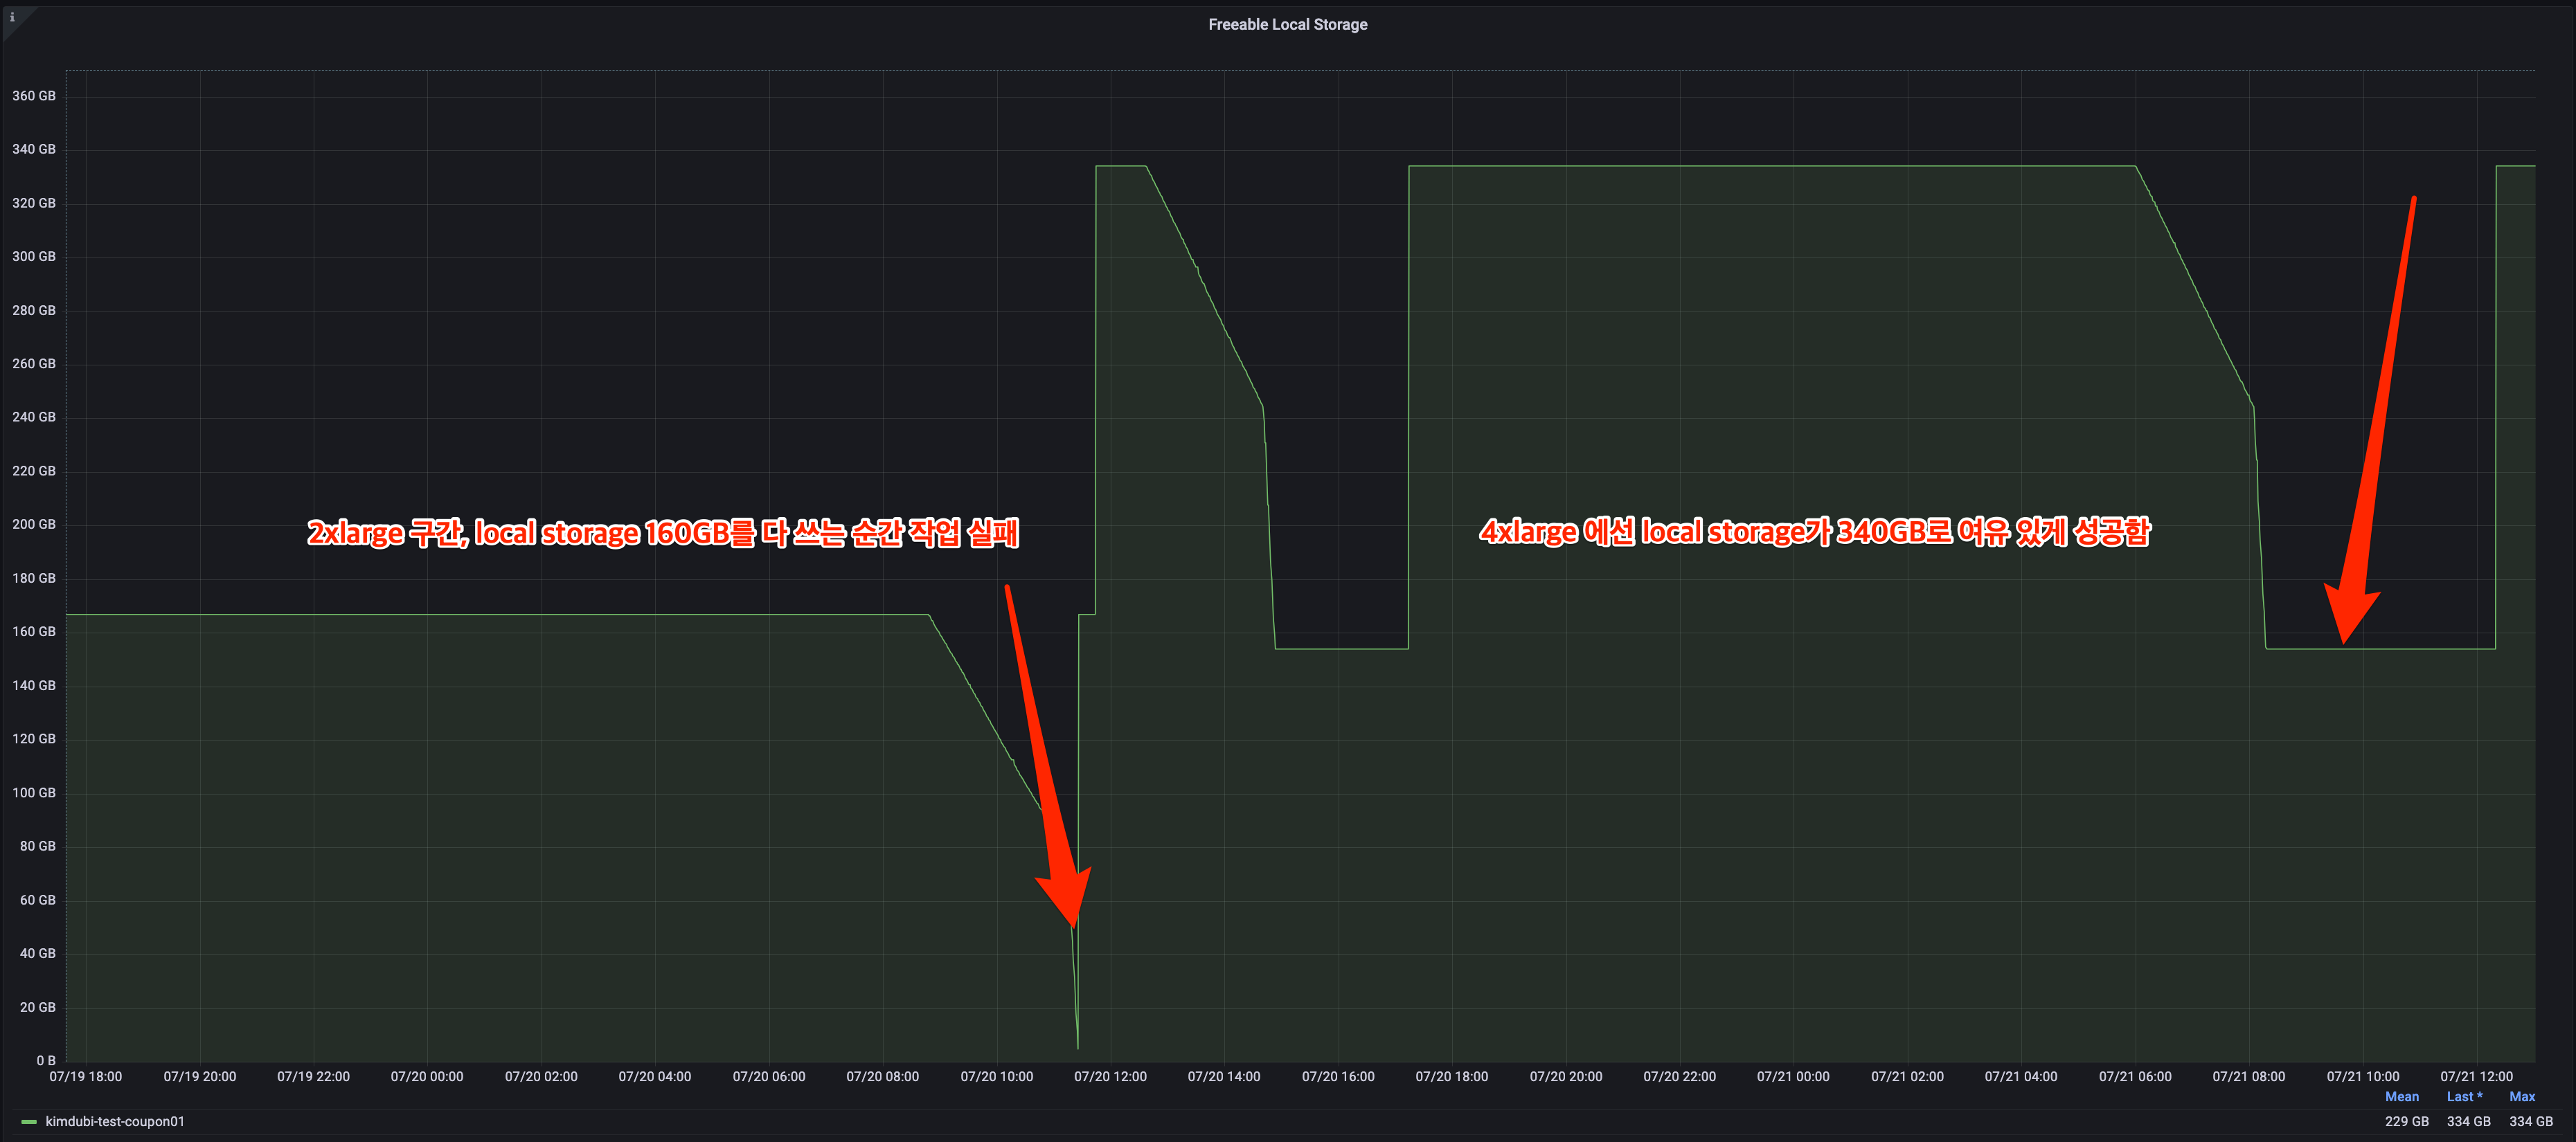
Task: Click the 0 B y-axis label
Action: (x=46, y=1061)
